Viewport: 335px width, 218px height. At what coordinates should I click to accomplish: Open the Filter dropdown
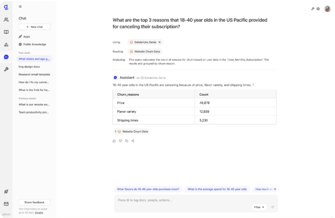[259, 207]
